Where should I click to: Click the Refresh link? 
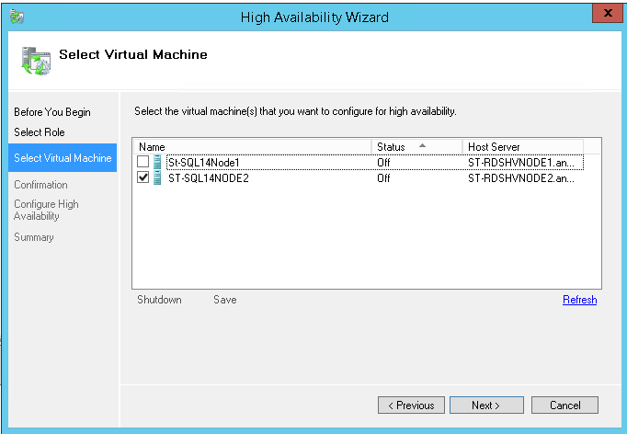tap(579, 300)
